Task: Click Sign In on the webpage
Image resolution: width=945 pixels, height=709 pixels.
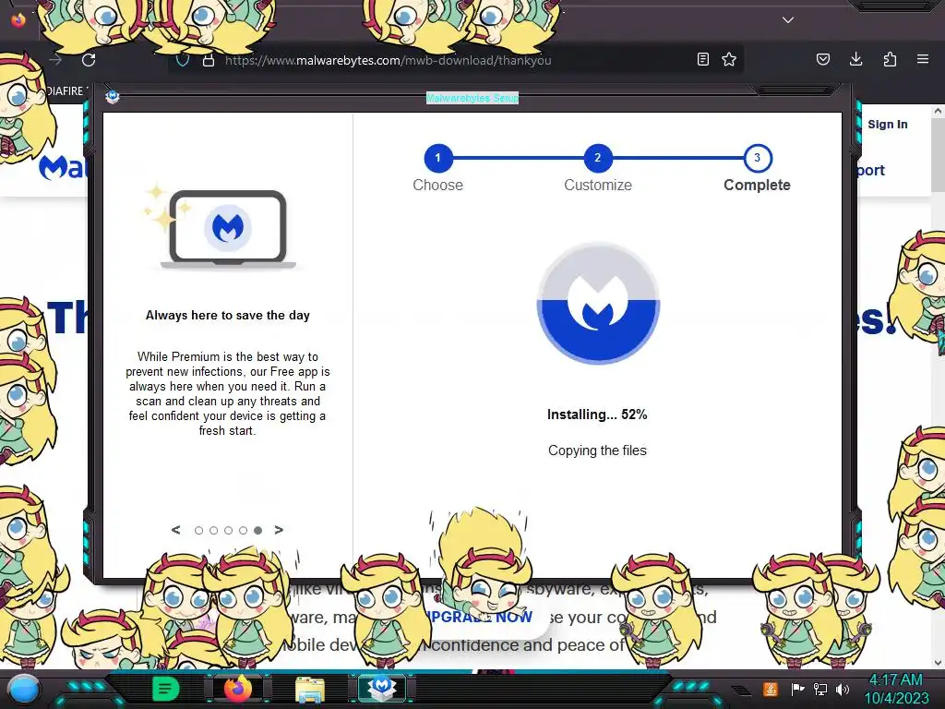Action: point(887,125)
